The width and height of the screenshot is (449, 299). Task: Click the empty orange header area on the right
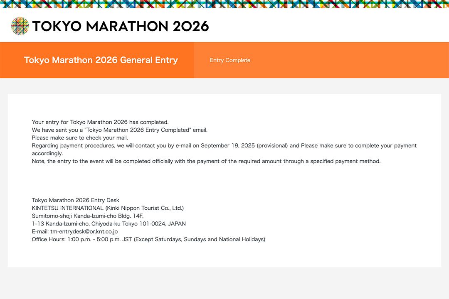pos(353,60)
